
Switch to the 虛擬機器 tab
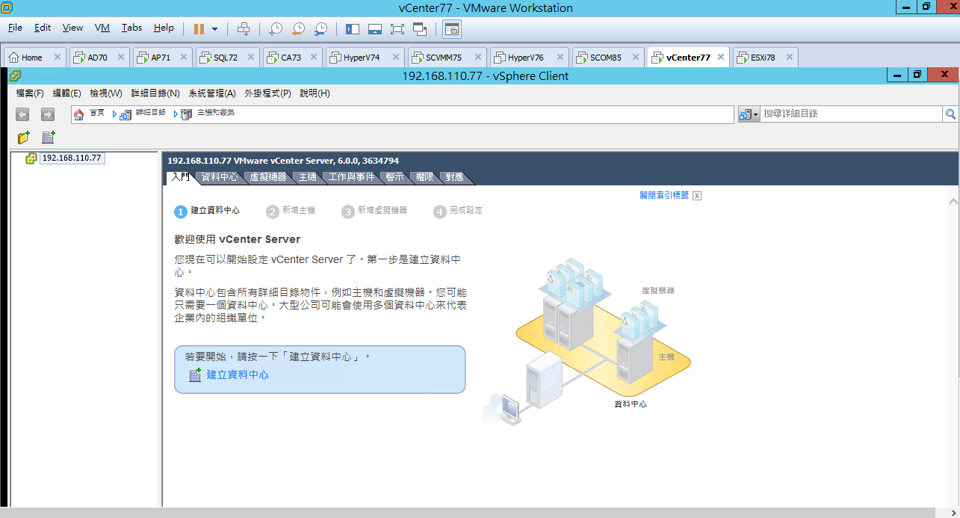click(268, 177)
